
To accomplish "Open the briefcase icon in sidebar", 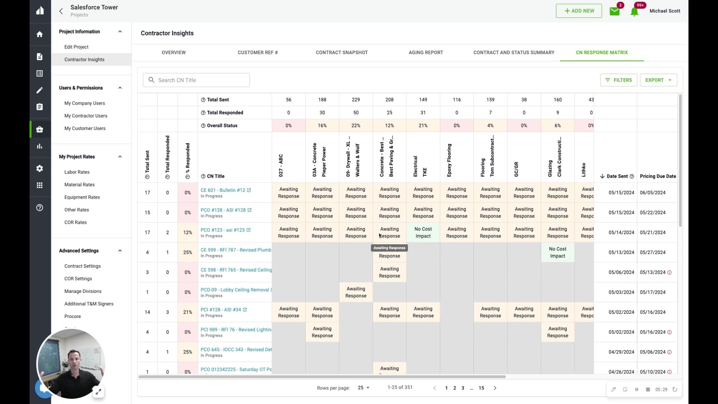I will point(40,129).
